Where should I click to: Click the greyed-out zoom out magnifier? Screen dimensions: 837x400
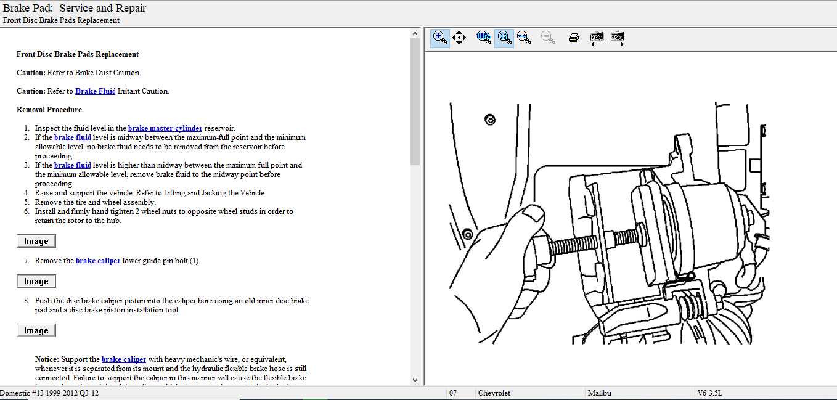coord(548,38)
